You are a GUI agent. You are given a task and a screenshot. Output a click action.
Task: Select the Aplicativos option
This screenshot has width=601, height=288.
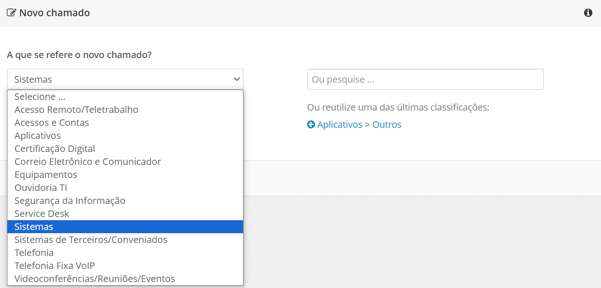[37, 136]
